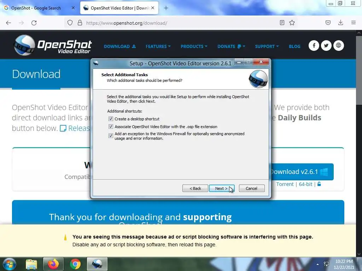Close the OpenShot Video Editor download tab
The image size is (362, 271).
(x=153, y=8)
